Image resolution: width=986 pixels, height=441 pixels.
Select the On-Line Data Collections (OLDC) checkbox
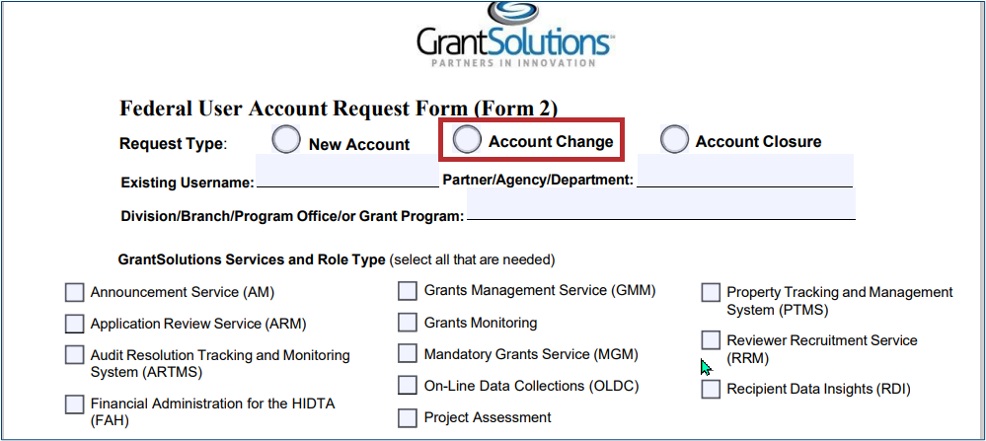[408, 385]
